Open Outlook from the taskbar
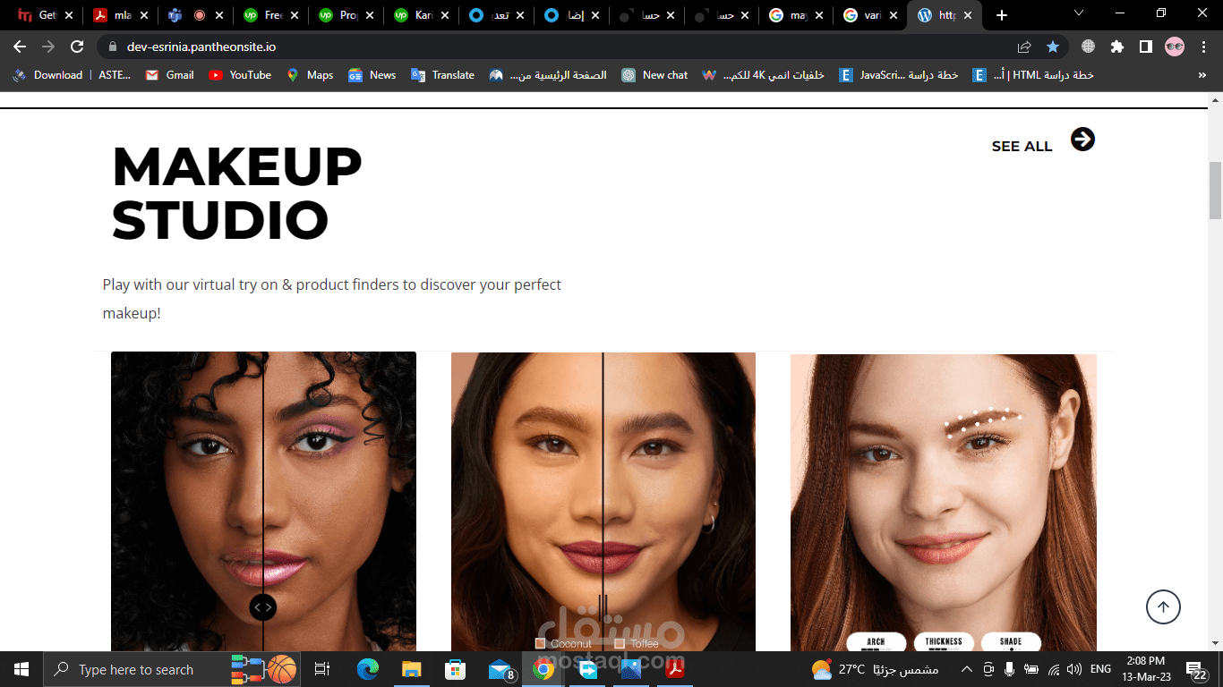 click(500, 669)
